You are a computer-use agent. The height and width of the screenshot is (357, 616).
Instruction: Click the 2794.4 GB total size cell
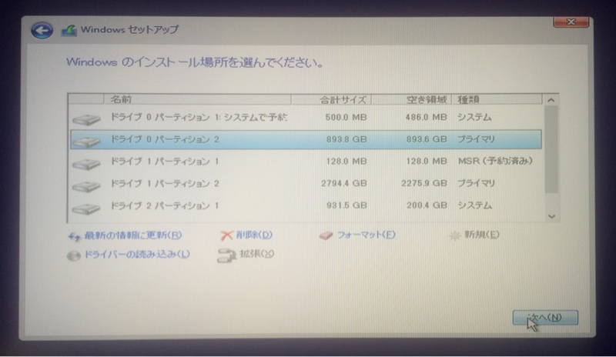click(x=343, y=183)
